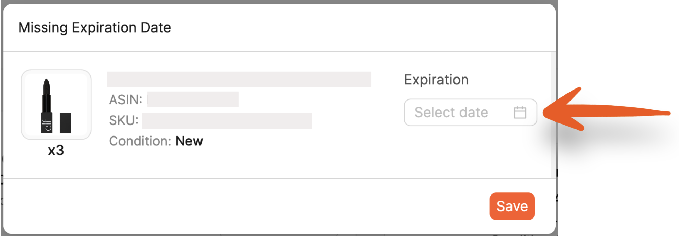
Task: Click the orange arrow's tail
Action: point(652,113)
